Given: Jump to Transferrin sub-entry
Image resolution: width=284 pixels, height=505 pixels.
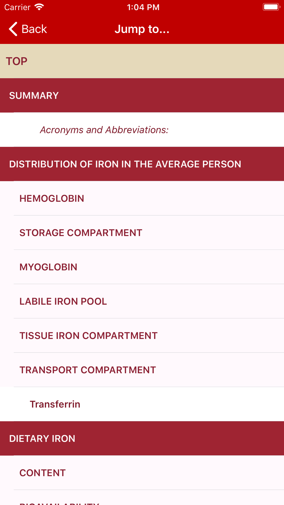Looking at the screenshot, I should click(x=142, y=404).
